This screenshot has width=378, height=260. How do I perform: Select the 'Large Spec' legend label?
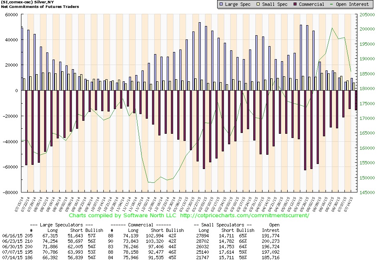click(x=238, y=4)
